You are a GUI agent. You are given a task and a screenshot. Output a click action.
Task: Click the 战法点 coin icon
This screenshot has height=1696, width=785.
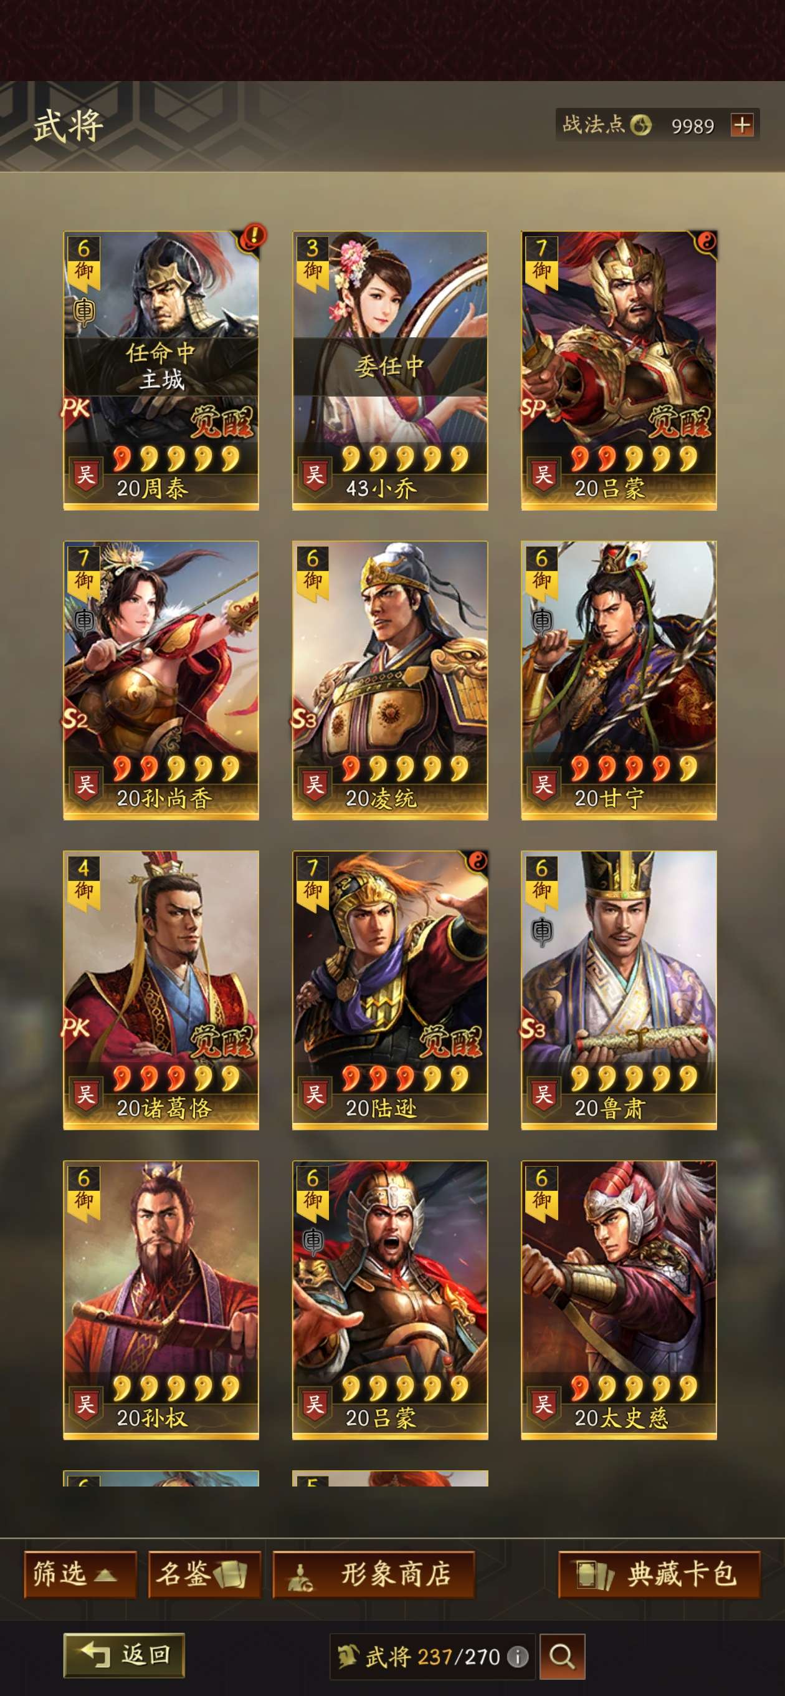tap(640, 125)
